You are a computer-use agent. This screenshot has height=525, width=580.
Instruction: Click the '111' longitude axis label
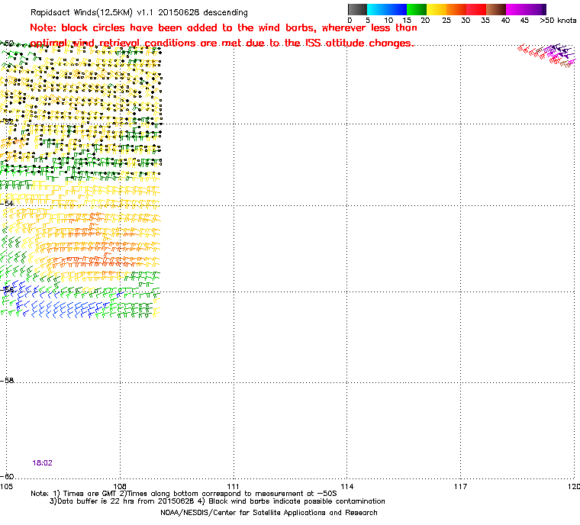(233, 486)
